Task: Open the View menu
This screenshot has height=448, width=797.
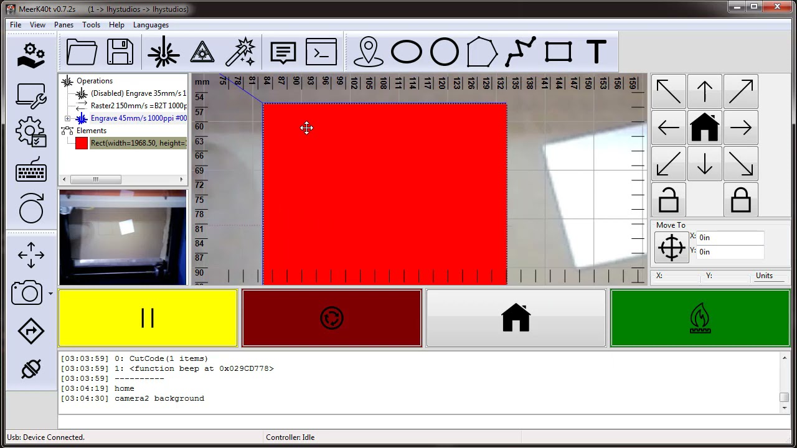Action: [37, 25]
